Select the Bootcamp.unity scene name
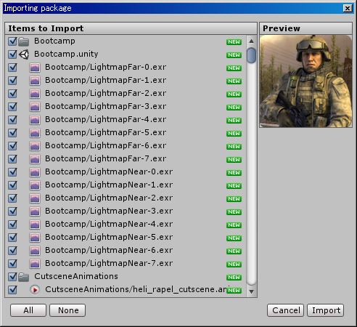The width and height of the screenshot is (357, 327). tap(66, 54)
